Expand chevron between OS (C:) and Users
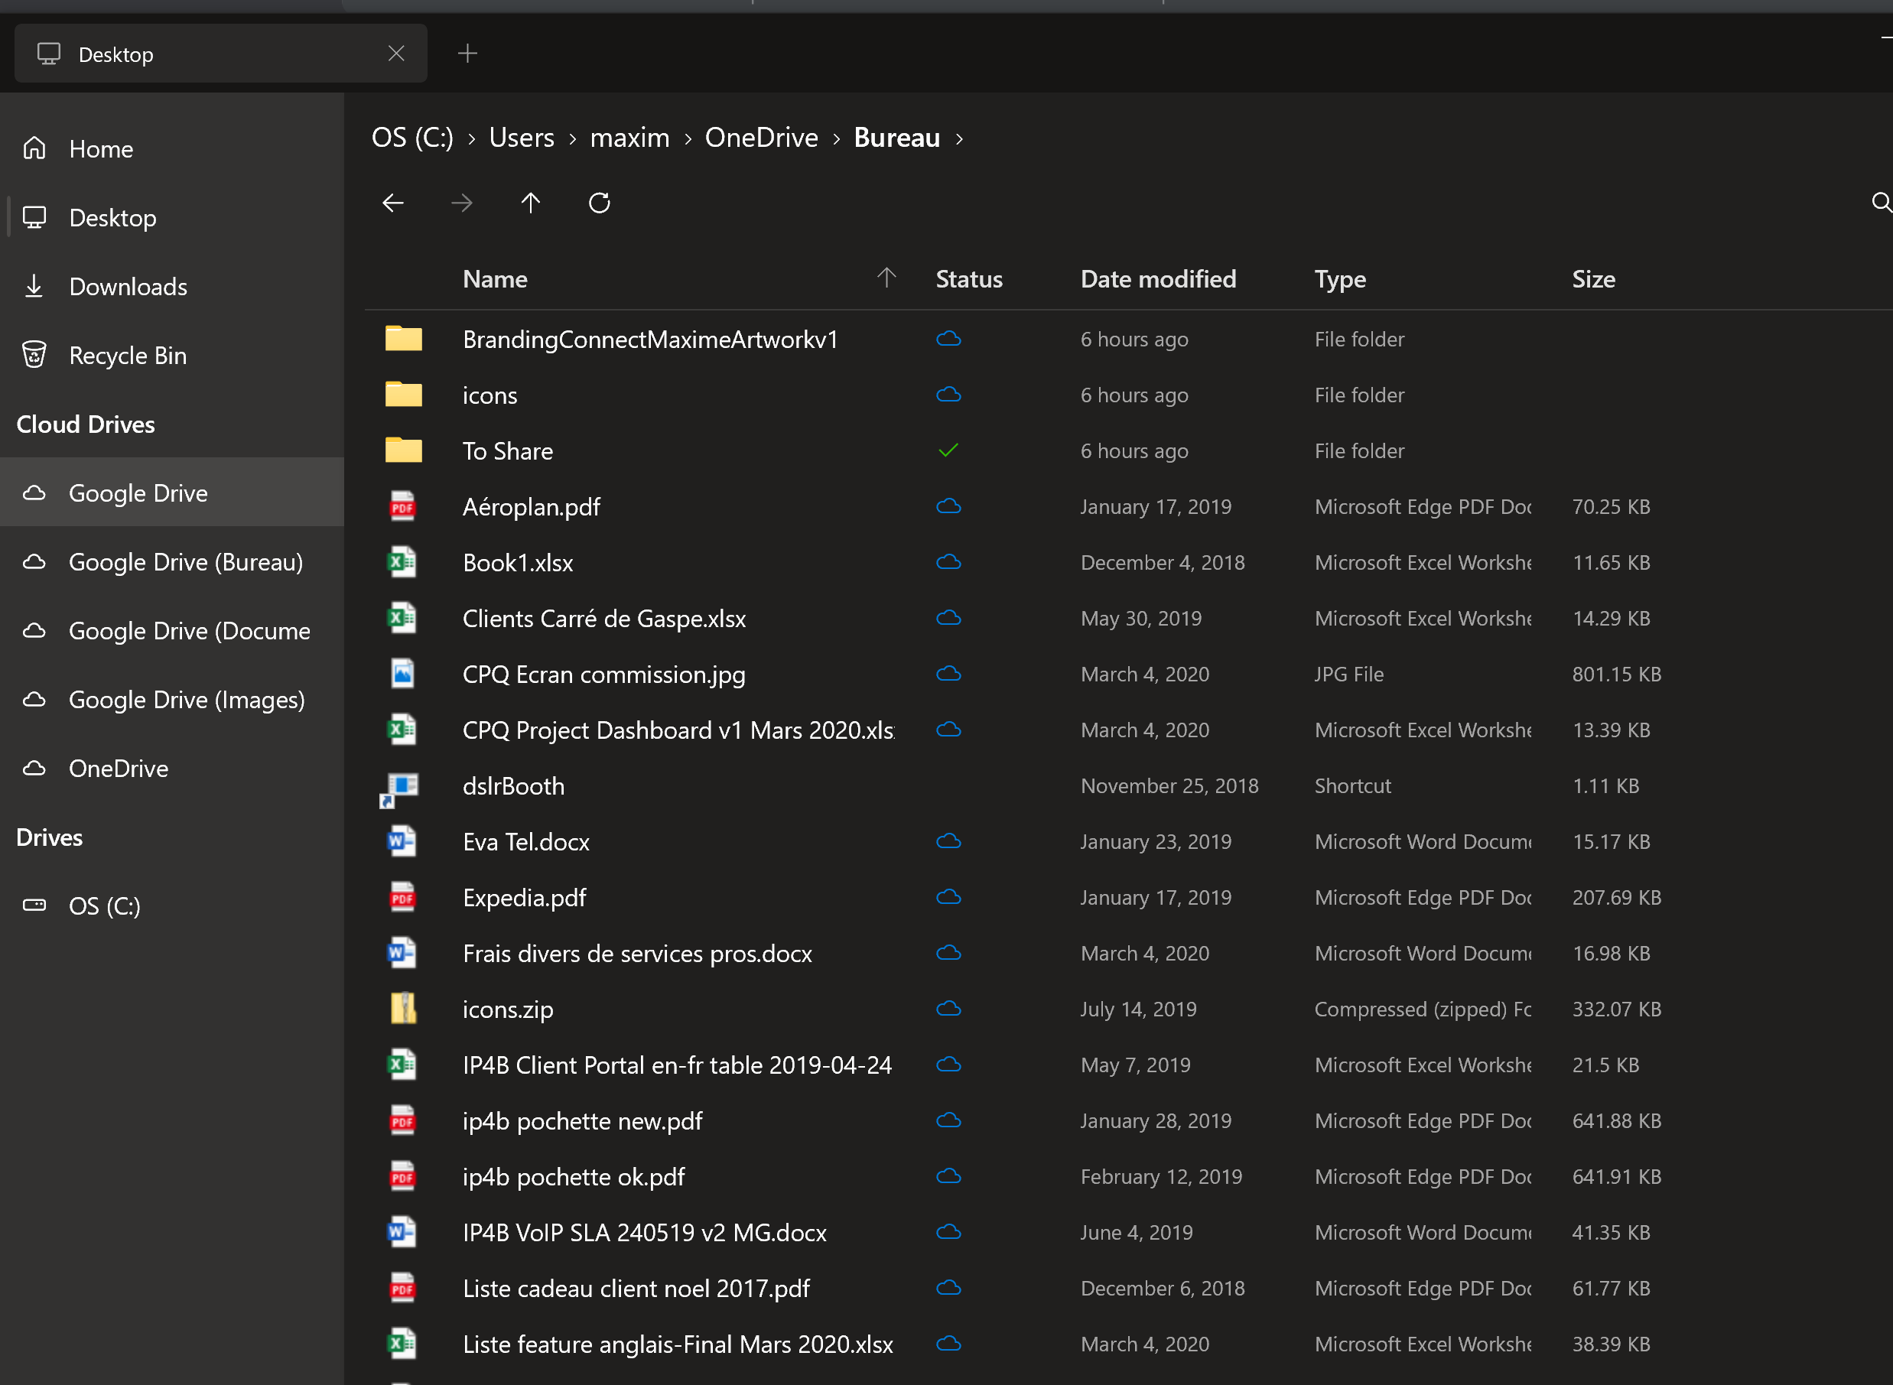 pyautogui.click(x=472, y=139)
